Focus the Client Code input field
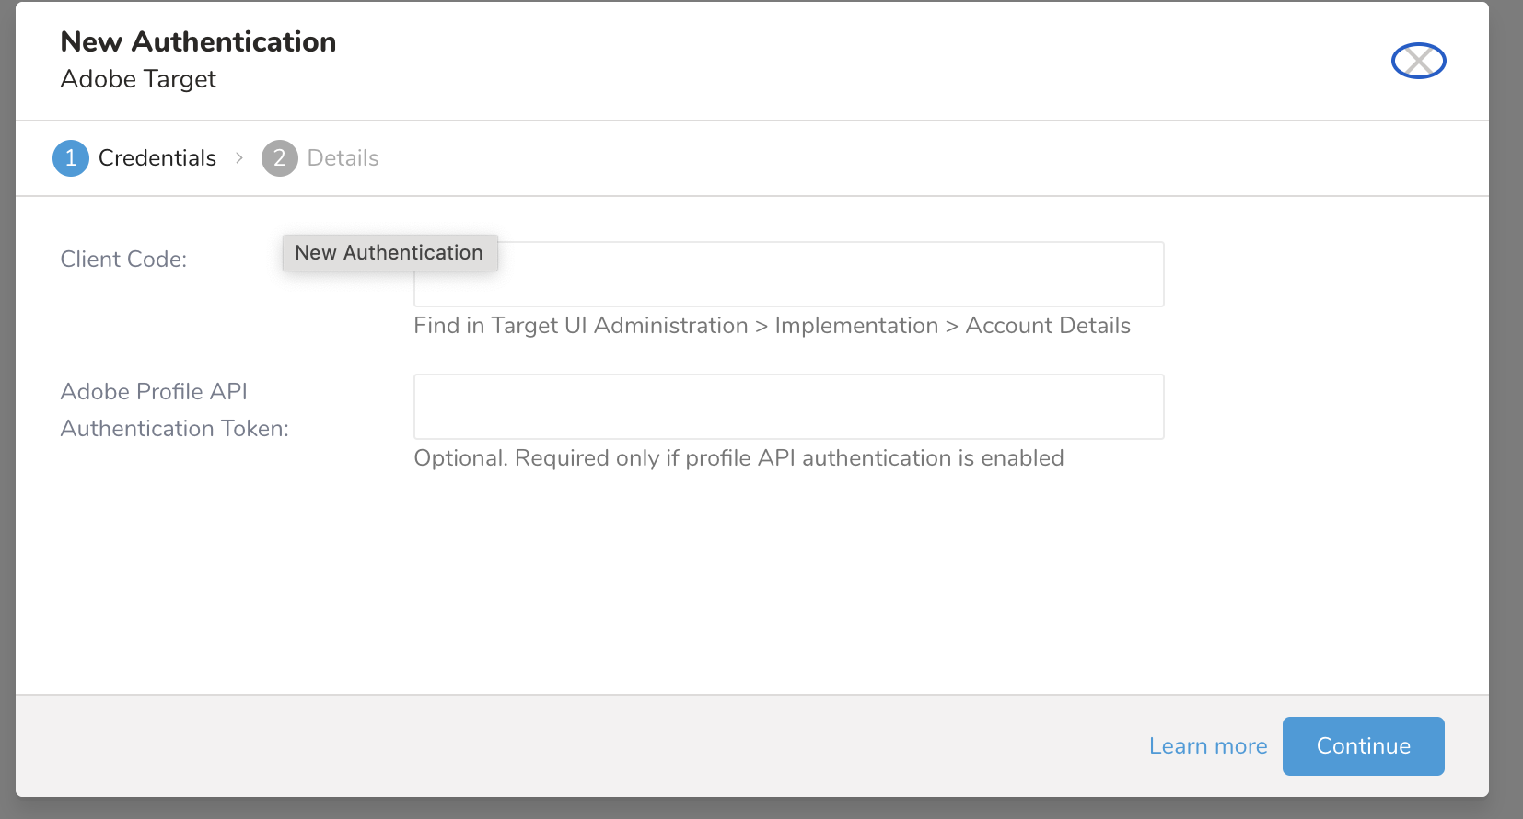Viewport: 1523px width, 819px height. tap(829, 275)
